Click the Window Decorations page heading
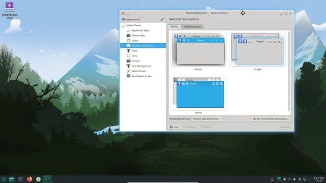This screenshot has height=183, width=326. 184,19
